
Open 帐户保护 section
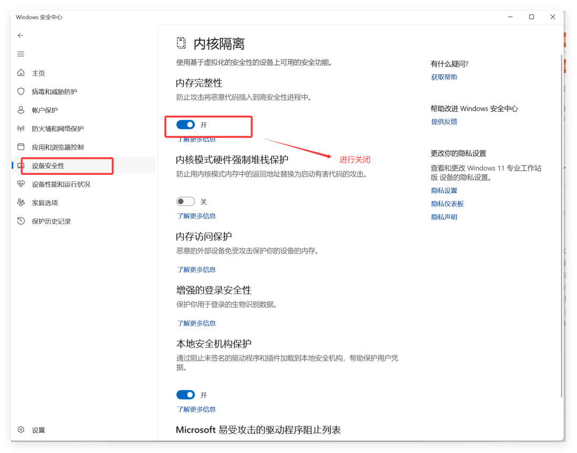pyautogui.click(x=45, y=110)
